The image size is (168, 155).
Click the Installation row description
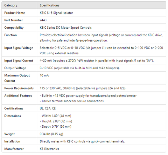point(82,141)
